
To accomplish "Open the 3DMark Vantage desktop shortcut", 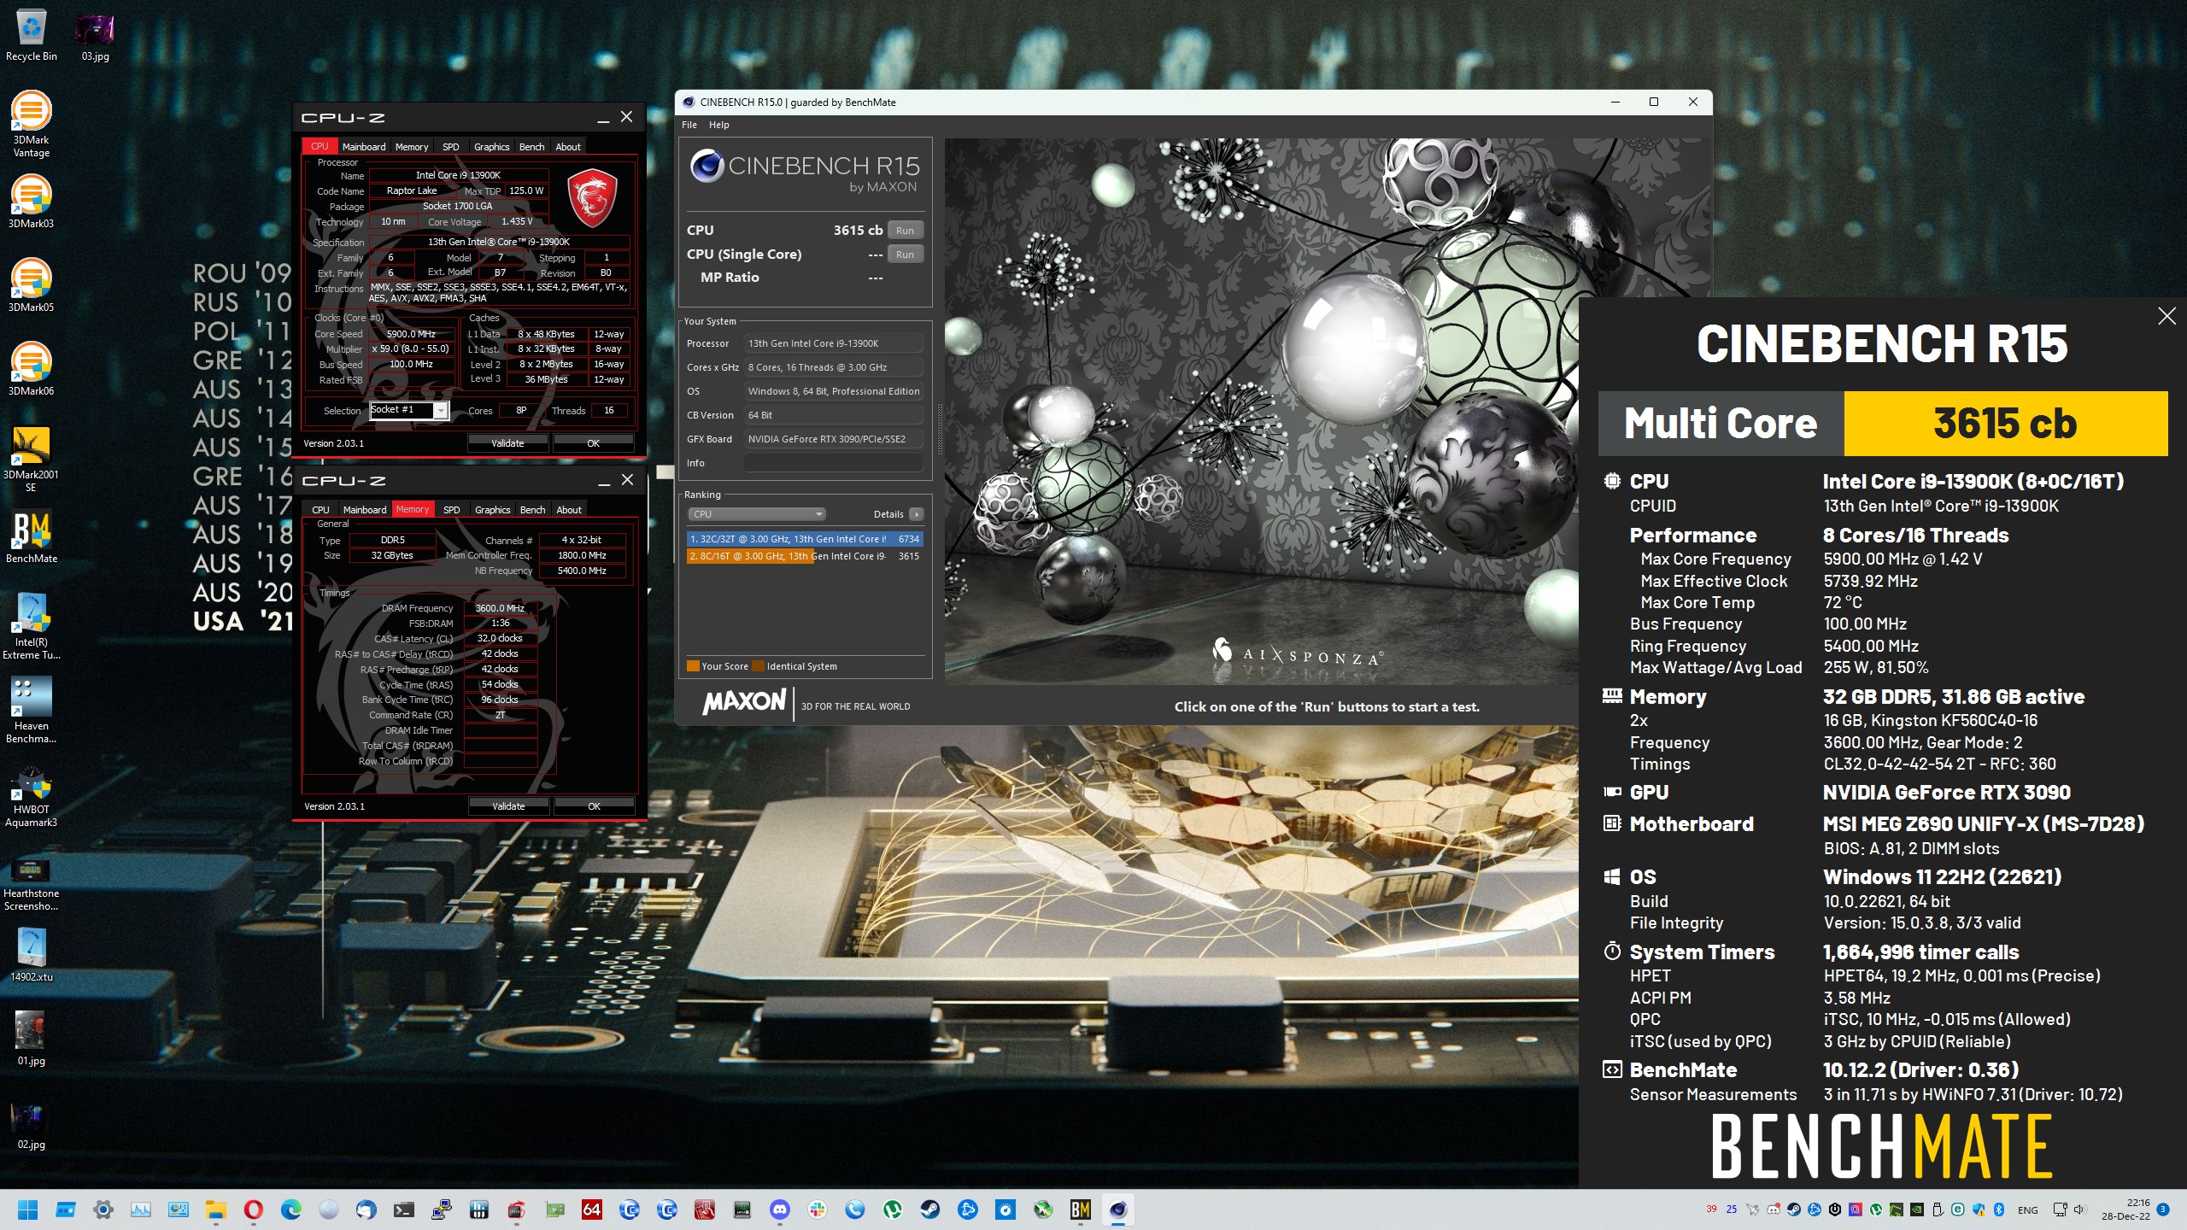I will pyautogui.click(x=32, y=125).
